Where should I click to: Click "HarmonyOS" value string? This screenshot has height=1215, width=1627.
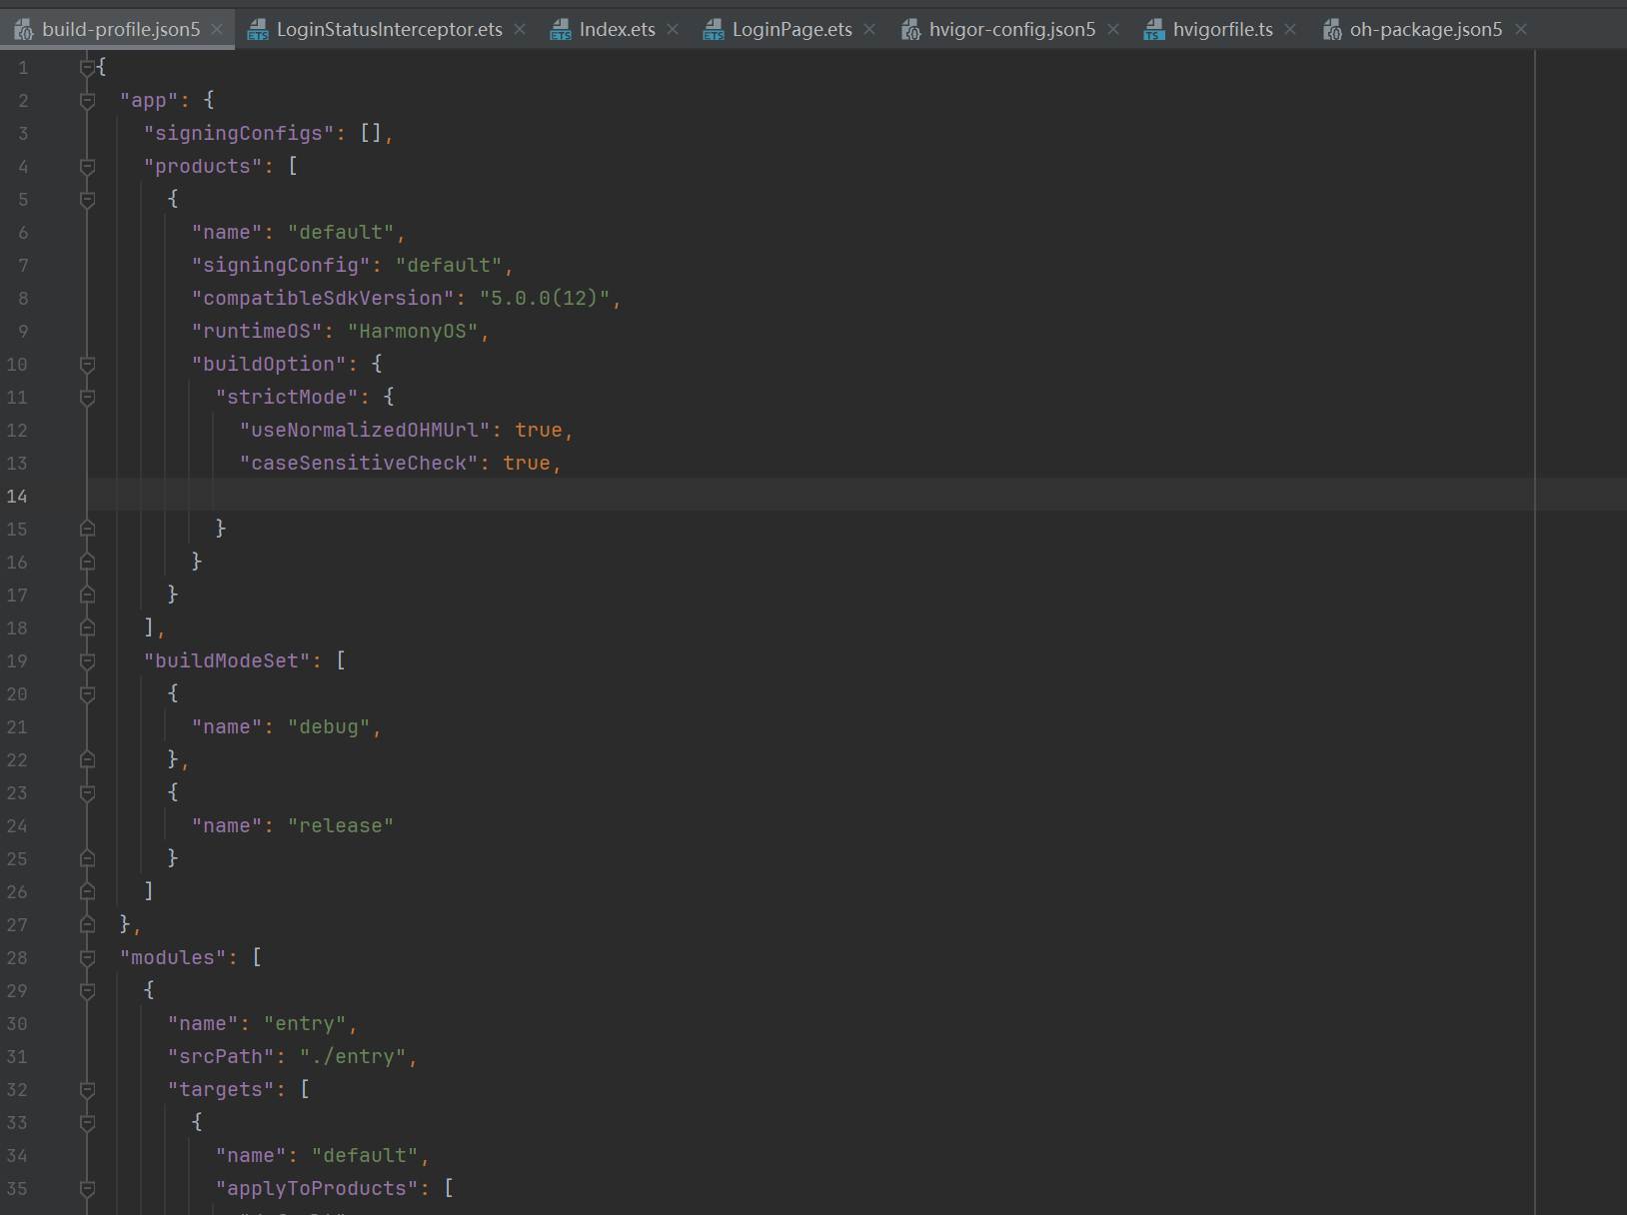click(413, 332)
